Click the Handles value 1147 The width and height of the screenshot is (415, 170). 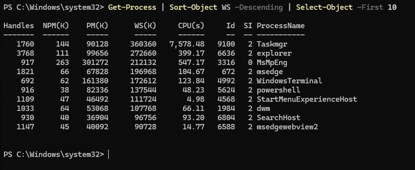click(x=26, y=127)
